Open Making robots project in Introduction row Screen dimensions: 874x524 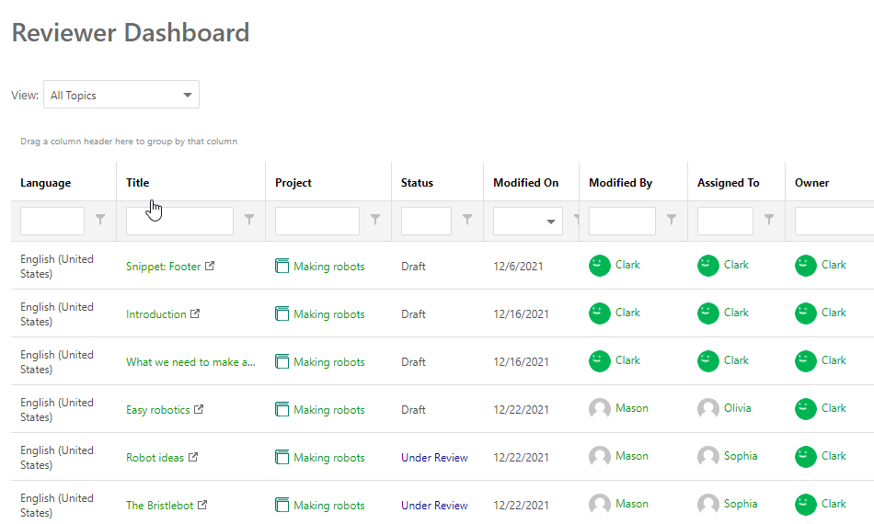pyautogui.click(x=328, y=314)
